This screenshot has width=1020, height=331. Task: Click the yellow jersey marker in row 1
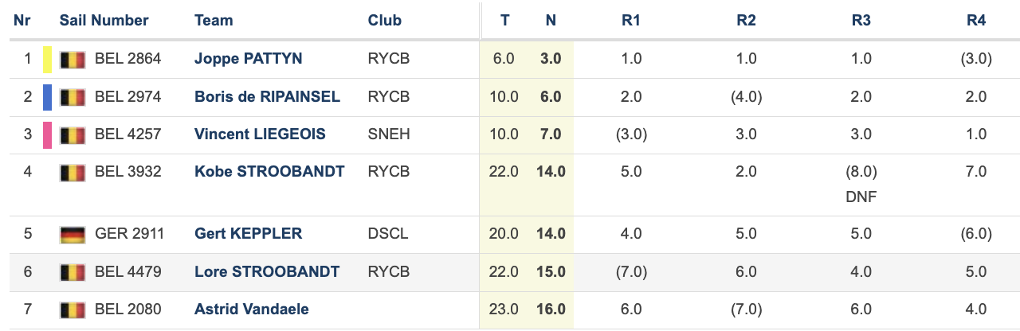click(47, 59)
